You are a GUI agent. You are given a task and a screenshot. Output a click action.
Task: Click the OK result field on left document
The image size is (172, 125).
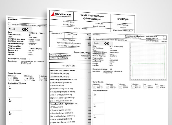pyautogui.click(x=25, y=29)
